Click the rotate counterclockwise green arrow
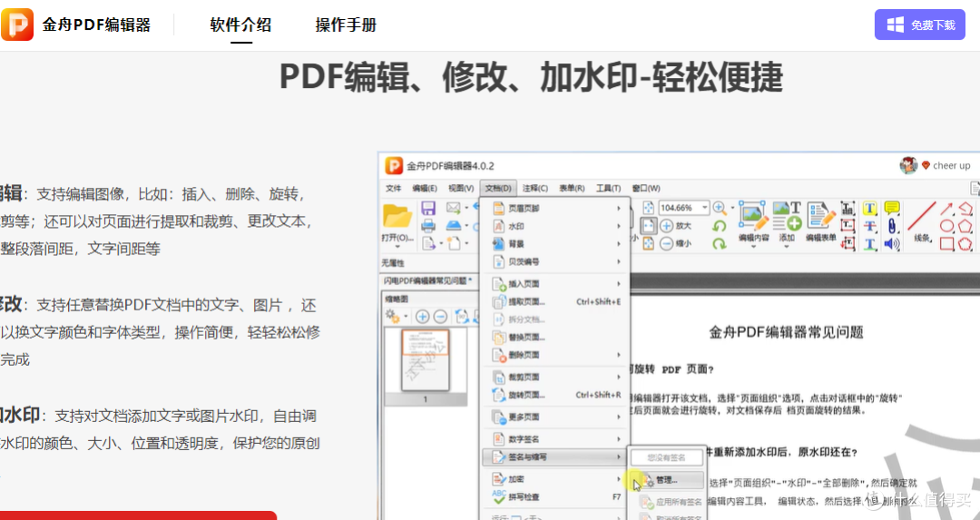The height and width of the screenshot is (520, 980). (x=720, y=226)
